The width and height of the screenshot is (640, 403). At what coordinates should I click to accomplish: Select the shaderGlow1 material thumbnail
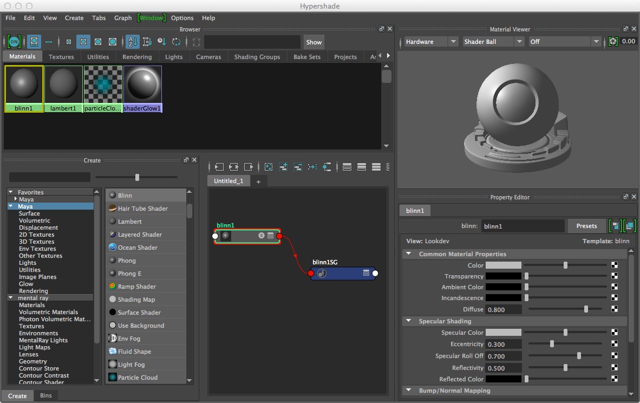[142, 85]
